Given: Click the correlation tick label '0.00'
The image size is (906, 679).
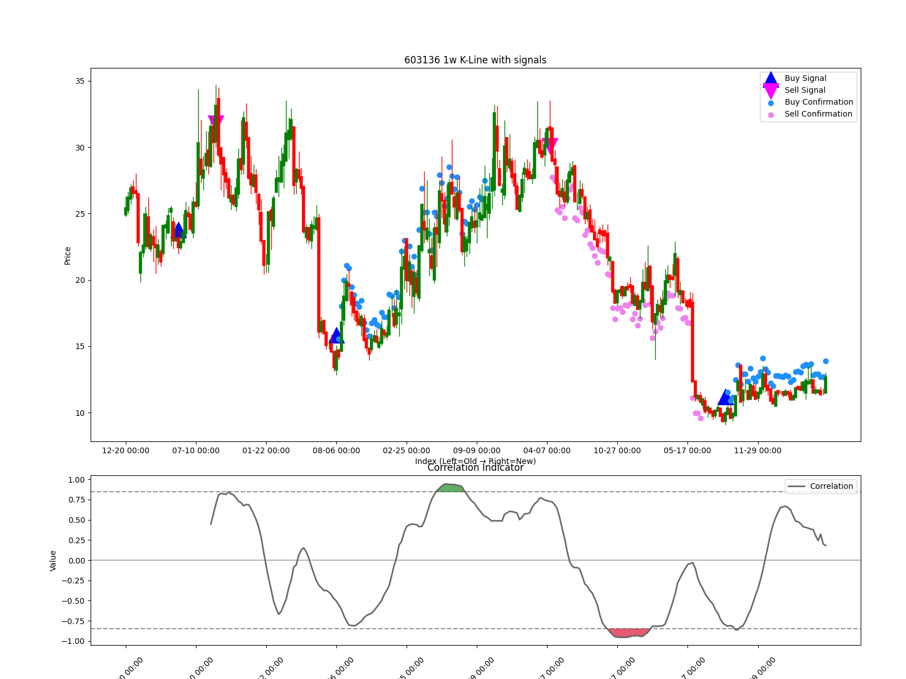Looking at the screenshot, I should pyautogui.click(x=76, y=560).
